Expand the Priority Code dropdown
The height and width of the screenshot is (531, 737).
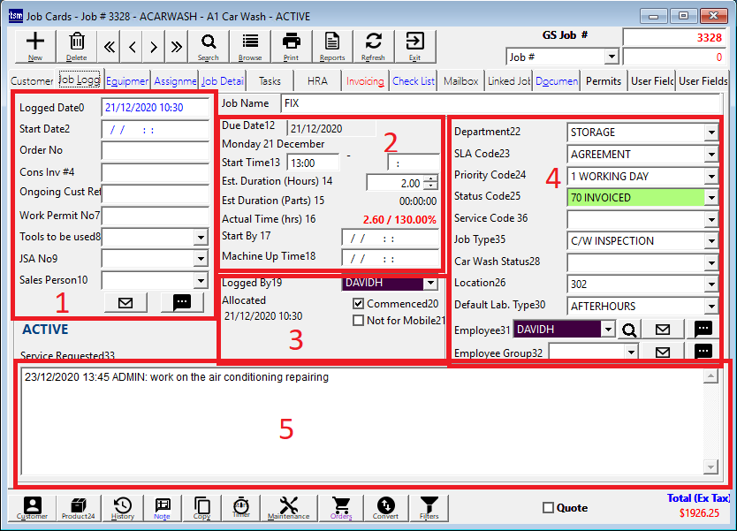point(711,176)
